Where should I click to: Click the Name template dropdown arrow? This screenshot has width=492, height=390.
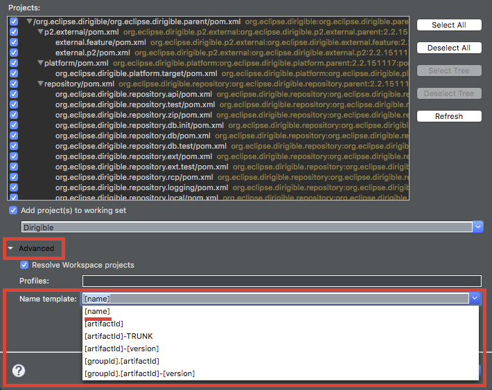(x=475, y=299)
